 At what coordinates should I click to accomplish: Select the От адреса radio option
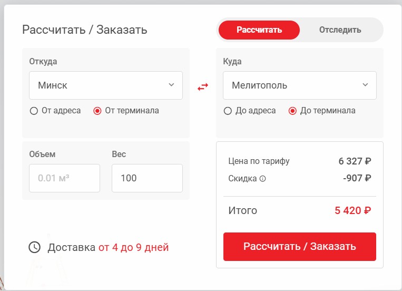[34, 111]
